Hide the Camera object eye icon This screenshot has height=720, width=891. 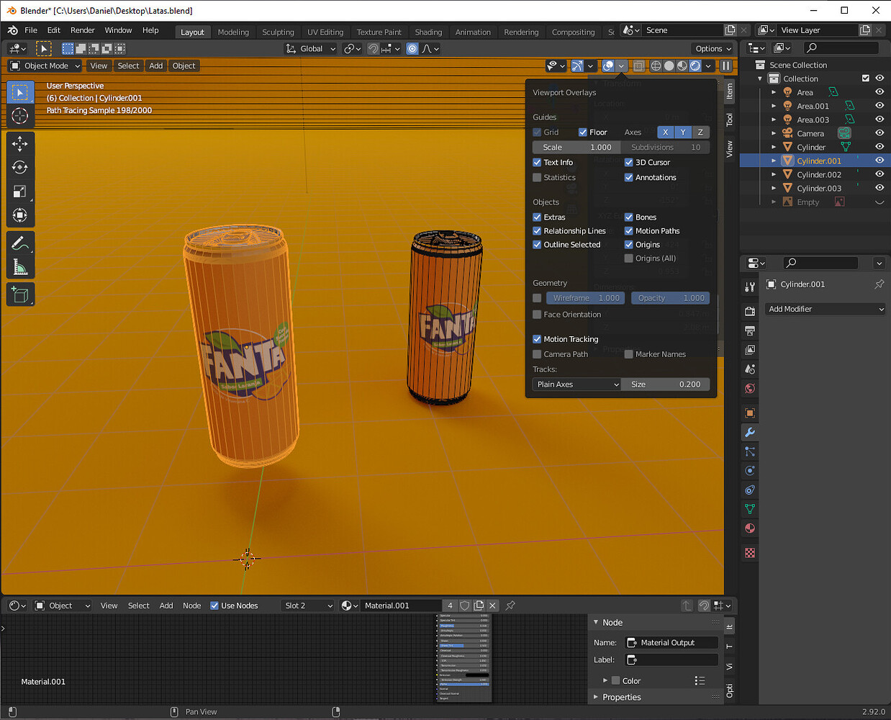pos(879,133)
